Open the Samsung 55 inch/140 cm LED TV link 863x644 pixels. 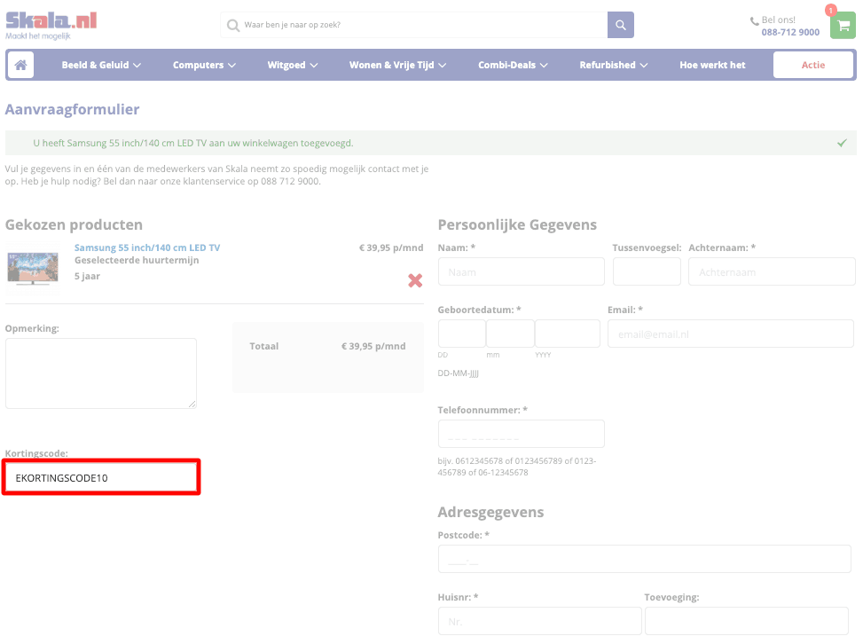click(x=147, y=247)
